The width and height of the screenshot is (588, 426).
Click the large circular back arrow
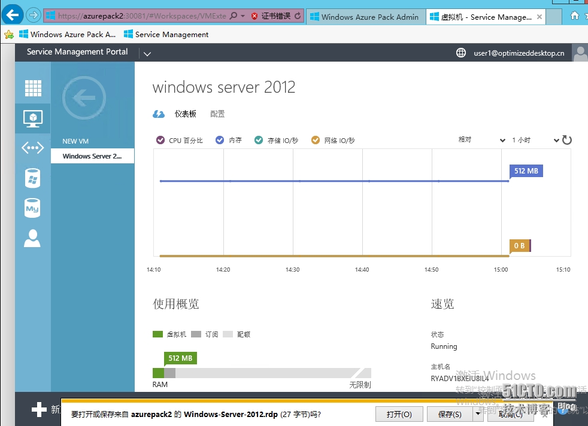[x=84, y=98]
